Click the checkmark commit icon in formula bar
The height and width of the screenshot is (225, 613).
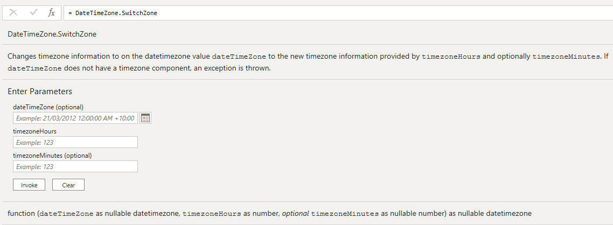(x=33, y=12)
